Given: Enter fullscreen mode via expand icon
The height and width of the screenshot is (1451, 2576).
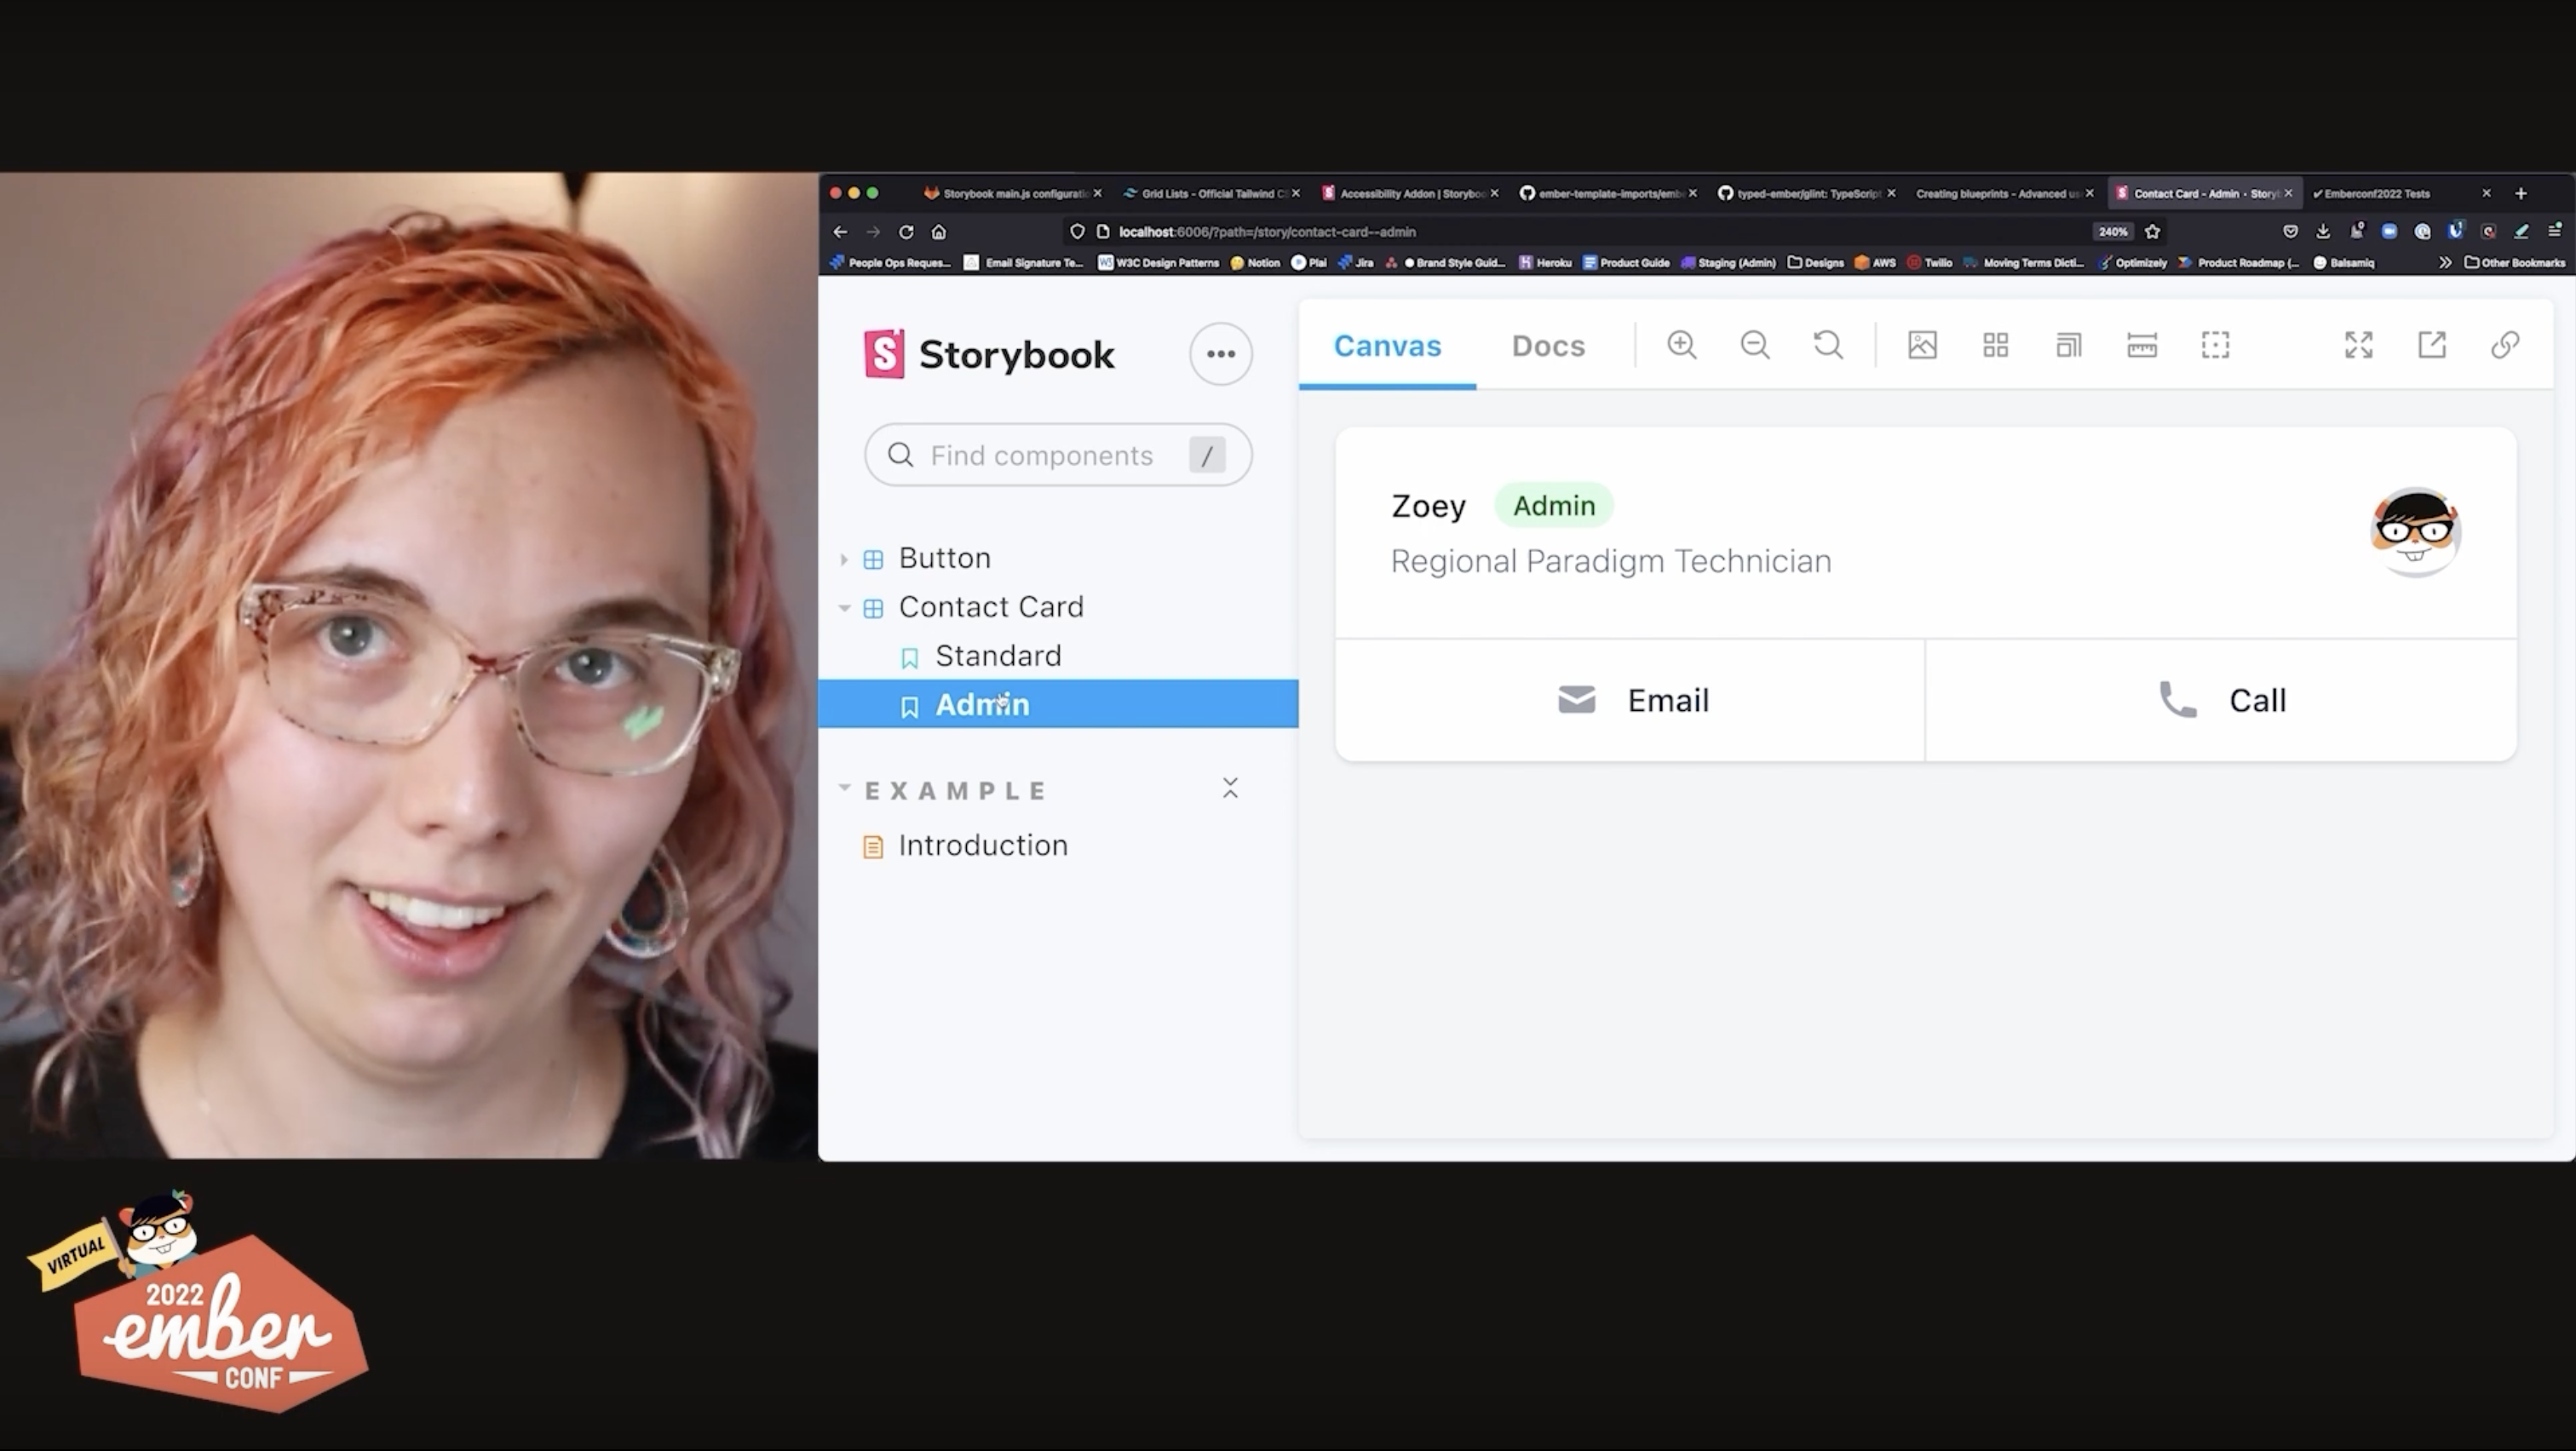Looking at the screenshot, I should point(2358,345).
